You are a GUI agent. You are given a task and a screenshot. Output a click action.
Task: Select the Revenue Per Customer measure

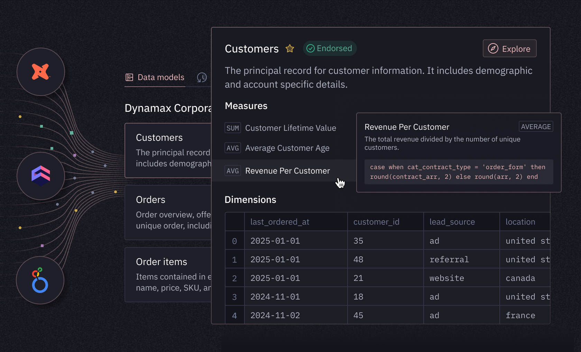pyautogui.click(x=287, y=170)
